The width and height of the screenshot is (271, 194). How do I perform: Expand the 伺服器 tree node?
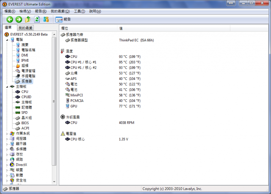click(x=7, y=139)
